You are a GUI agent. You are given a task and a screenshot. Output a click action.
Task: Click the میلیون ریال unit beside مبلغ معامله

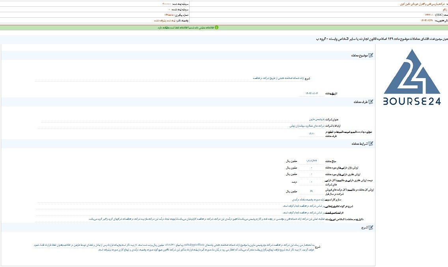pos(291,161)
